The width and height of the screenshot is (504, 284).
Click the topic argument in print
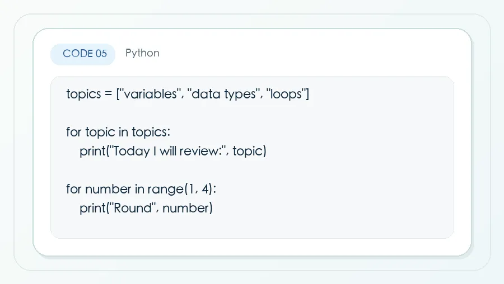pyautogui.click(x=248, y=151)
